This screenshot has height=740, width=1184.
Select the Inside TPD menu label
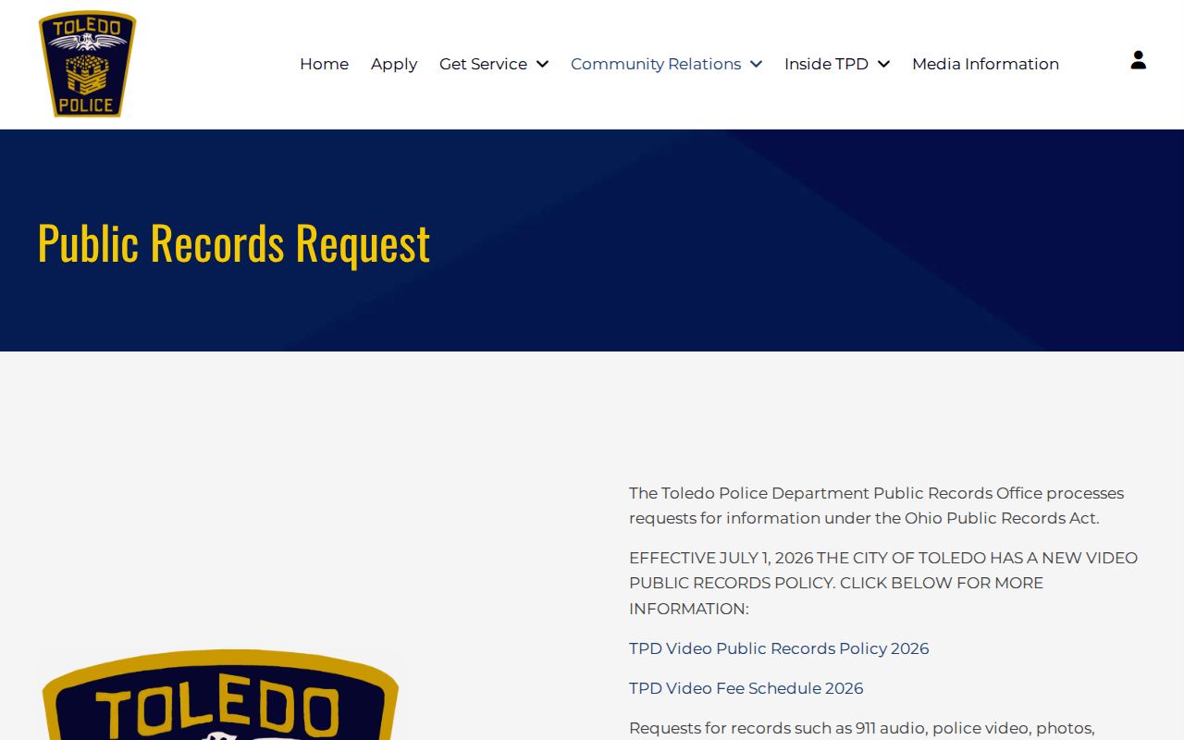[826, 64]
